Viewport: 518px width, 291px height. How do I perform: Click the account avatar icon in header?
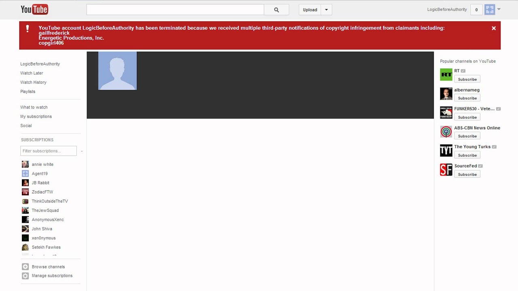[x=490, y=10]
